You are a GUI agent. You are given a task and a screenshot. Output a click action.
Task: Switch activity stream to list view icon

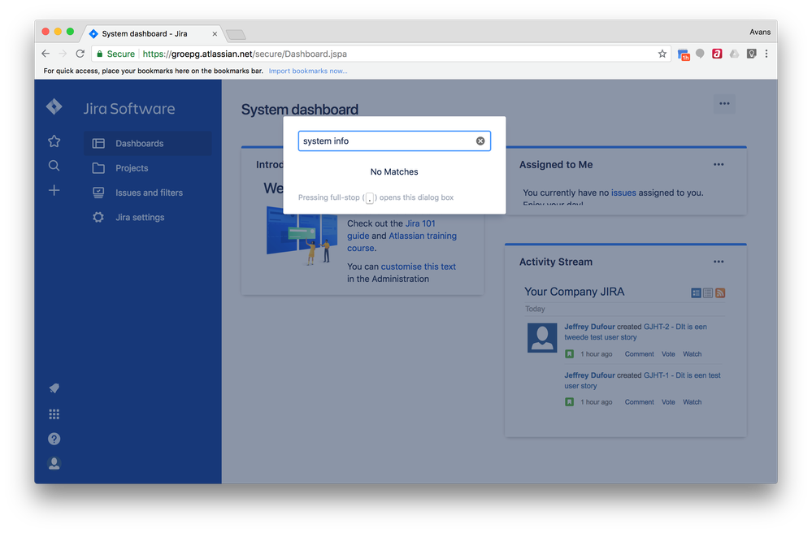click(708, 292)
